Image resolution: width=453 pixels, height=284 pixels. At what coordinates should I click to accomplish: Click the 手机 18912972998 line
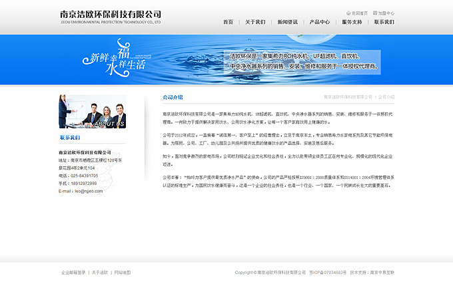point(78,184)
